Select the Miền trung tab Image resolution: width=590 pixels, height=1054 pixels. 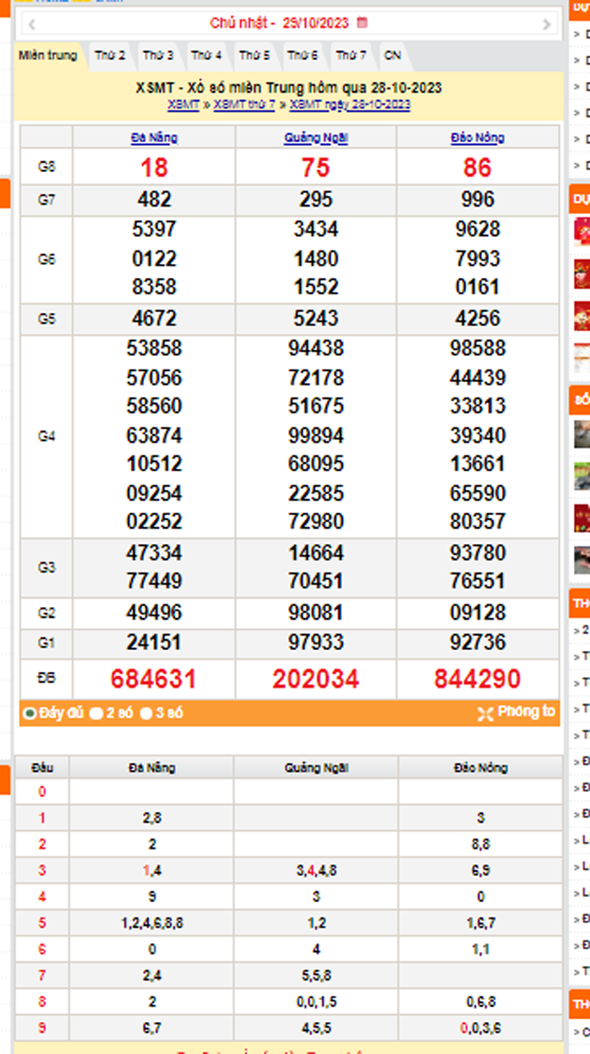tap(48, 56)
